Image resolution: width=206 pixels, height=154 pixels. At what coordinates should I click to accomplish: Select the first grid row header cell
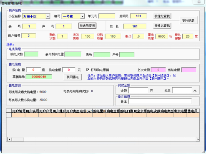[9, 115]
